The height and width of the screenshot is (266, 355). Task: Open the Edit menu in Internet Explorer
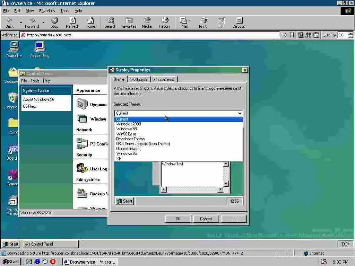17,11
